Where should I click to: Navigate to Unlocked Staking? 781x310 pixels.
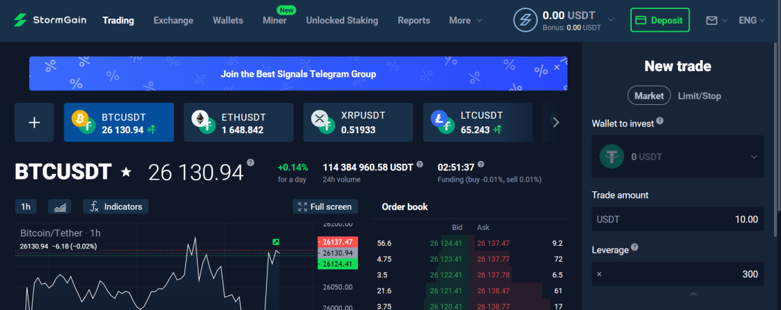tap(341, 21)
